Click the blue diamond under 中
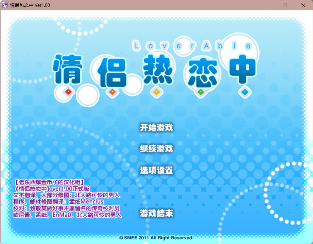Viewport: 313px width, 244px height. point(245,92)
